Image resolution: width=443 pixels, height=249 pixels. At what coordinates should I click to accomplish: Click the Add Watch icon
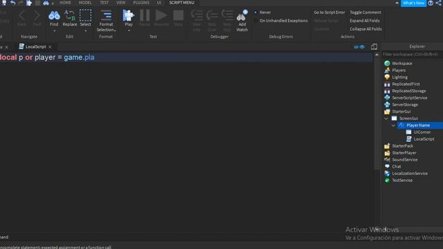pyautogui.click(x=242, y=15)
